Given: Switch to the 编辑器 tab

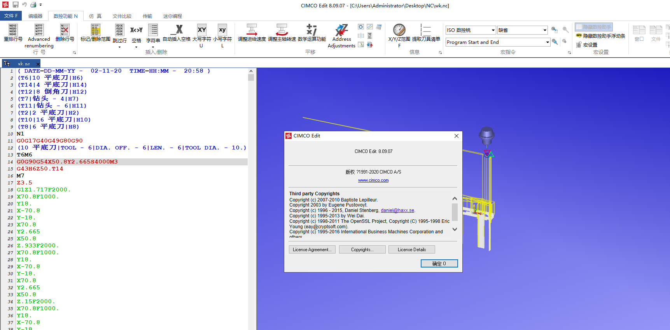Looking at the screenshot, I should pyautogui.click(x=35, y=16).
